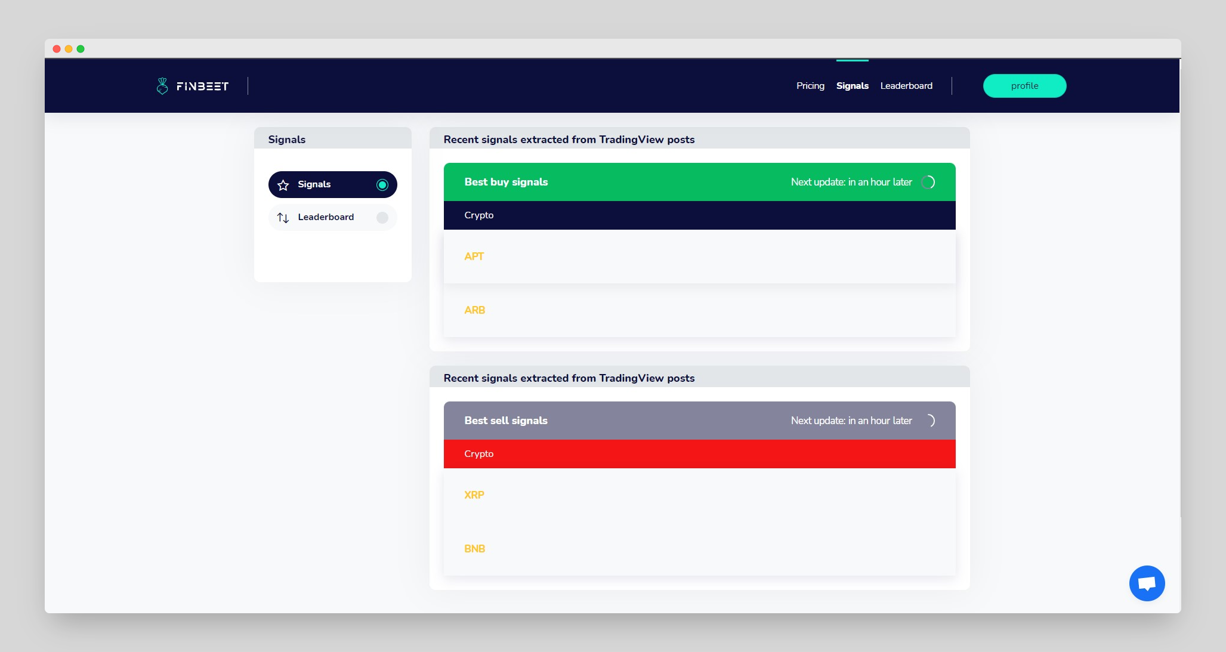This screenshot has height=652, width=1226.
Task: Click the star icon beside Signals
Action: 283,185
